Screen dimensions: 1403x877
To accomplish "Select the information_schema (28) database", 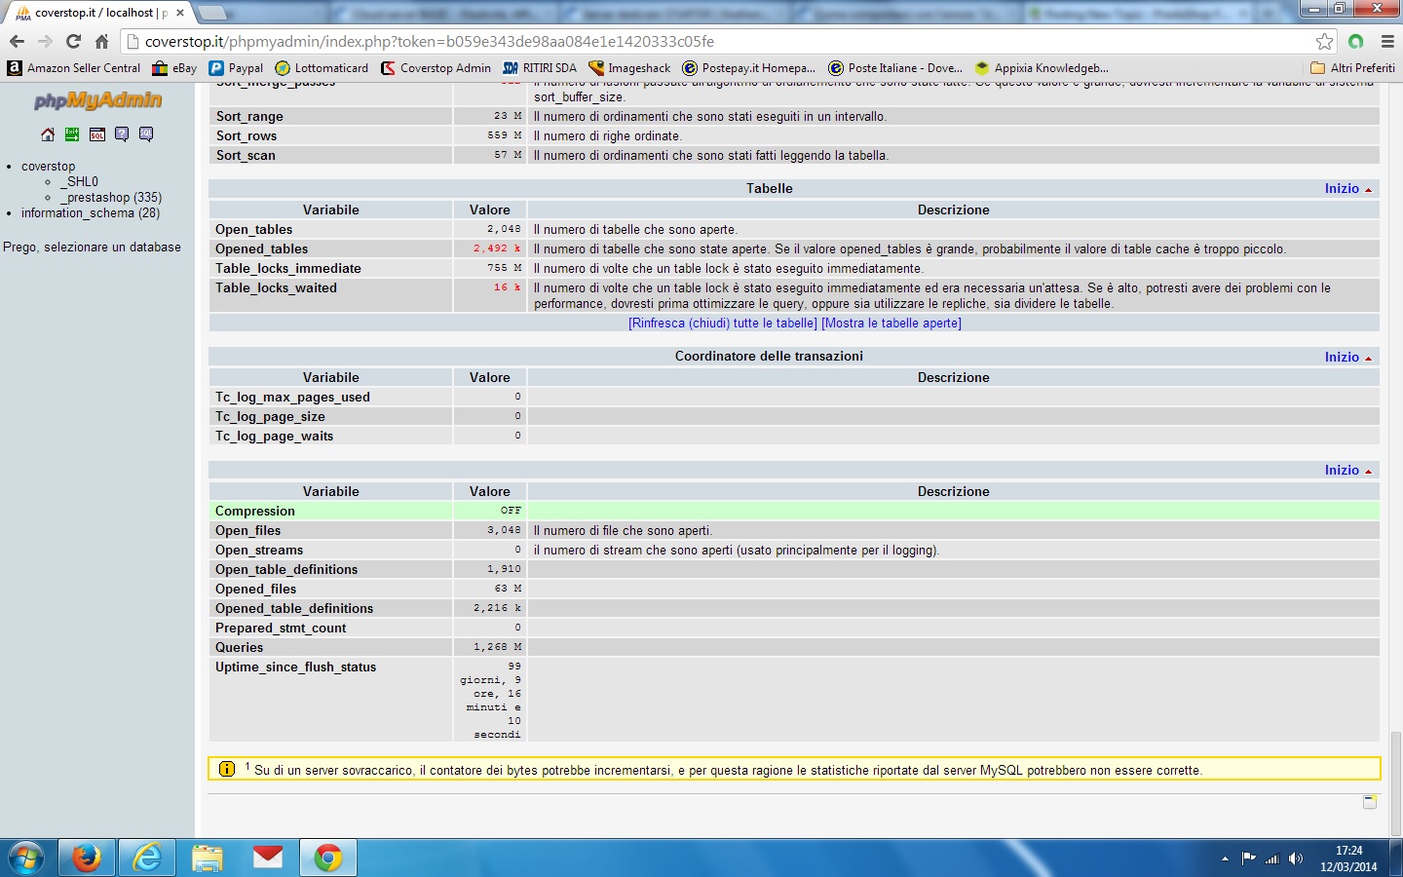I will pyautogui.click(x=91, y=213).
